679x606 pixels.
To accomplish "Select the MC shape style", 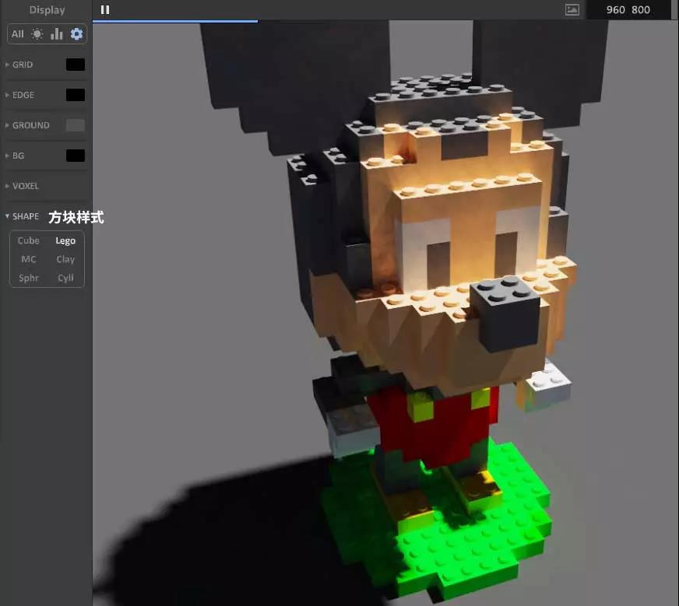I will (29, 259).
